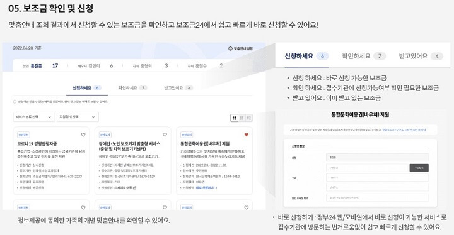Screen dimensions: 454x235
Task: Click external-link icon beside 타사이트 이동
Action: (x=134, y=188)
